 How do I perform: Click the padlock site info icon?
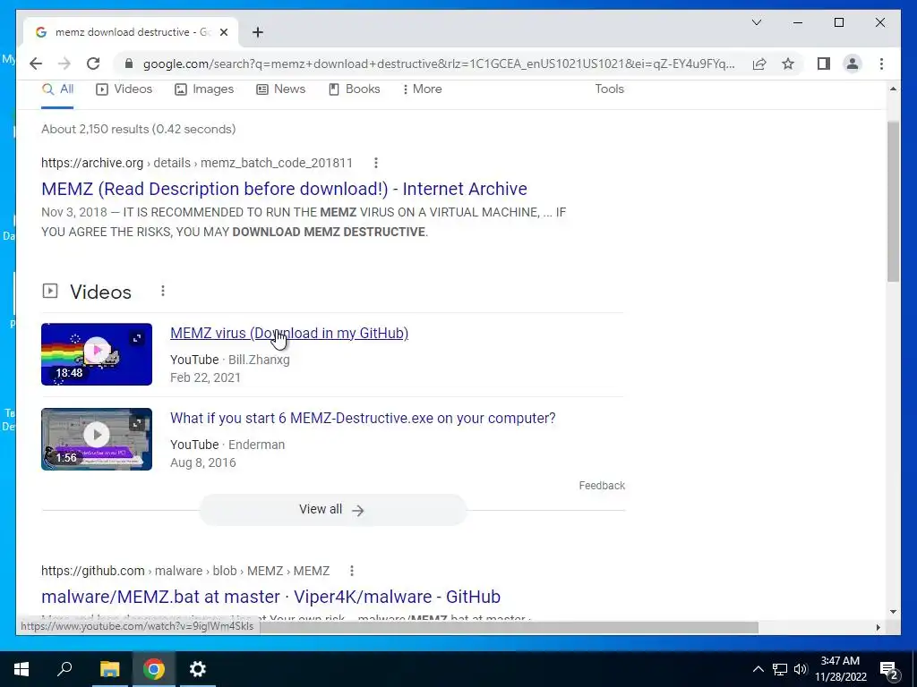tap(129, 64)
